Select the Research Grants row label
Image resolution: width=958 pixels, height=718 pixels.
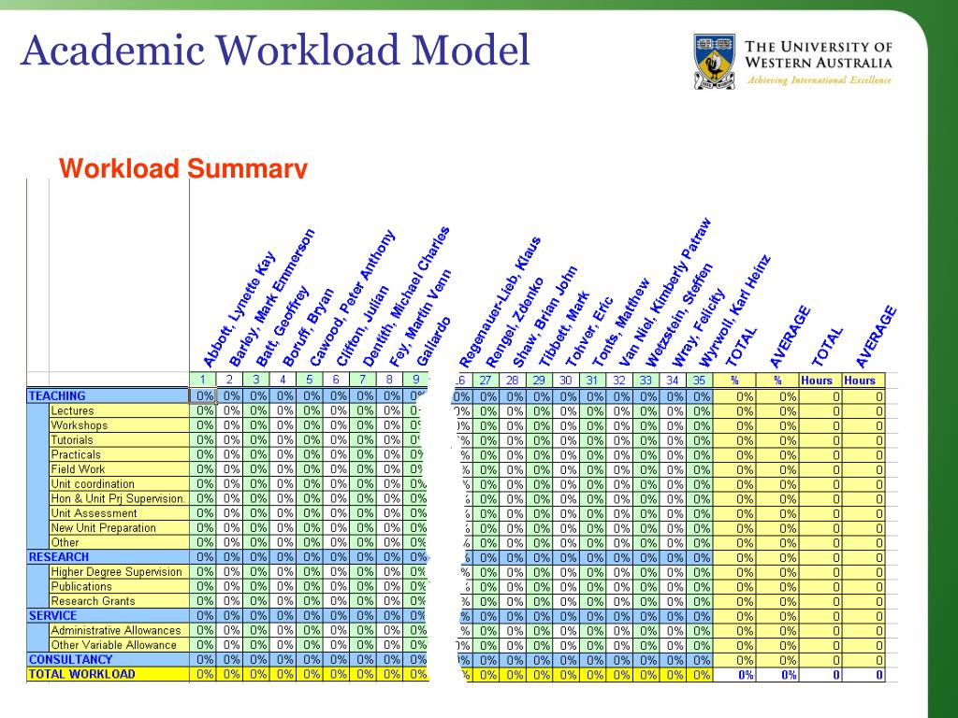[x=119, y=601]
